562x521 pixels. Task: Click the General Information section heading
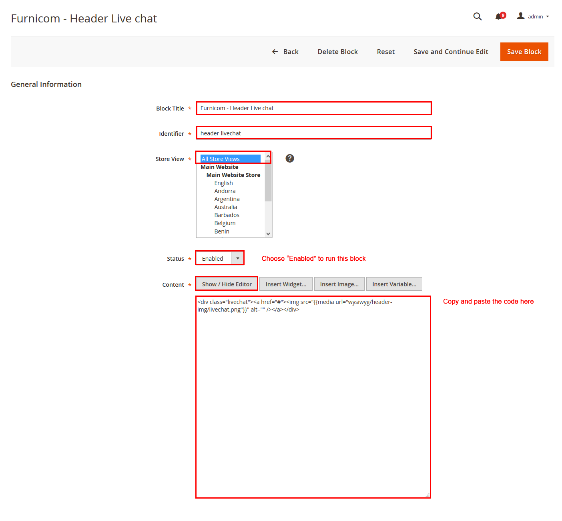(46, 84)
